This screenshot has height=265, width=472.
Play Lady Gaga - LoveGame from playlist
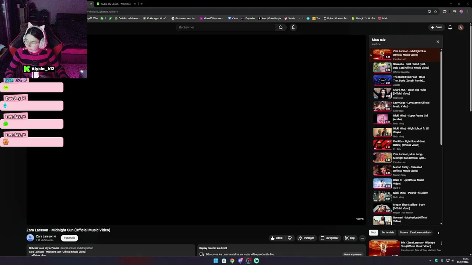tap(406, 106)
